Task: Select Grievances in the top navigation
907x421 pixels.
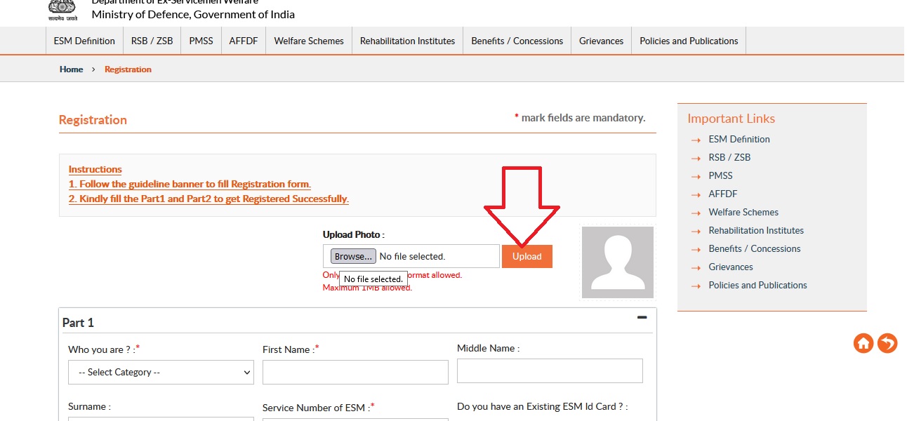Action: coord(601,41)
